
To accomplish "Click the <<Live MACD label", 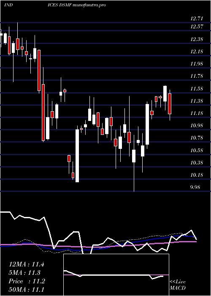I will click(178, 285).
